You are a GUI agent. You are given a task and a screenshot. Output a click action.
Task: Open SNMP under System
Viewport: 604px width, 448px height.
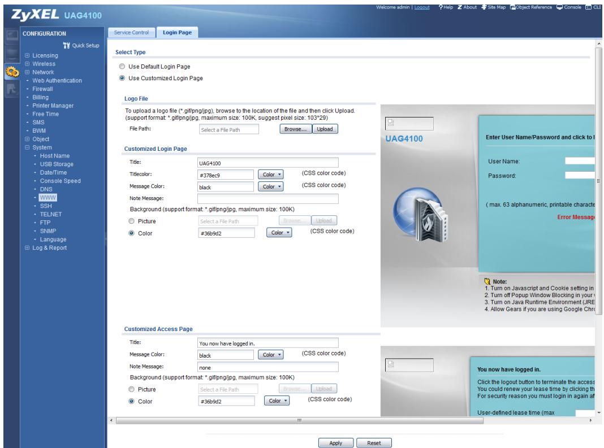coord(48,231)
